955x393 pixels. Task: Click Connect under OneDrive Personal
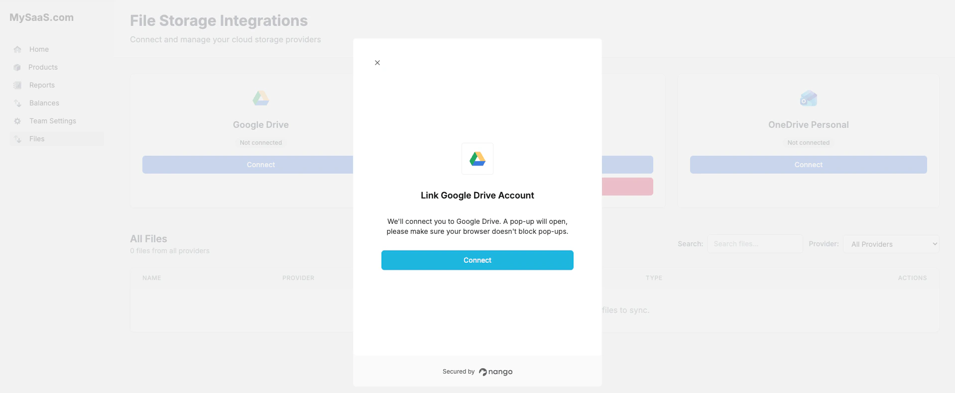[x=809, y=165]
